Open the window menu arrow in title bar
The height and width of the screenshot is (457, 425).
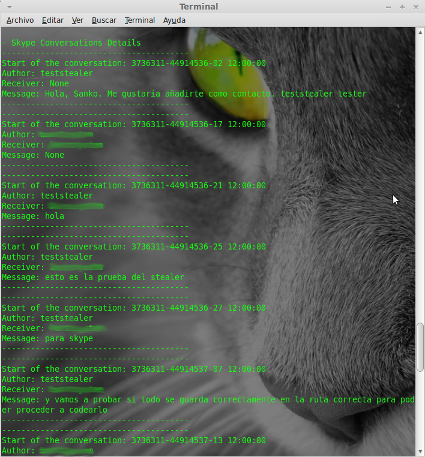[x=10, y=7]
